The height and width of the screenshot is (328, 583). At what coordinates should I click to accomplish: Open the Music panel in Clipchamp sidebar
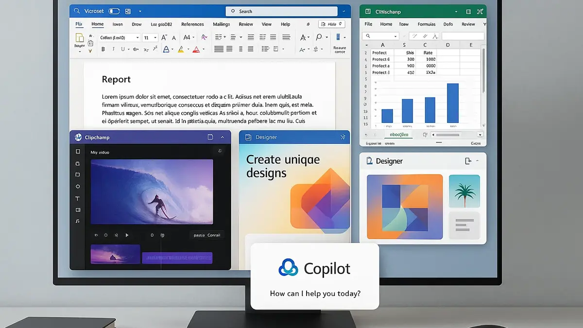click(78, 221)
